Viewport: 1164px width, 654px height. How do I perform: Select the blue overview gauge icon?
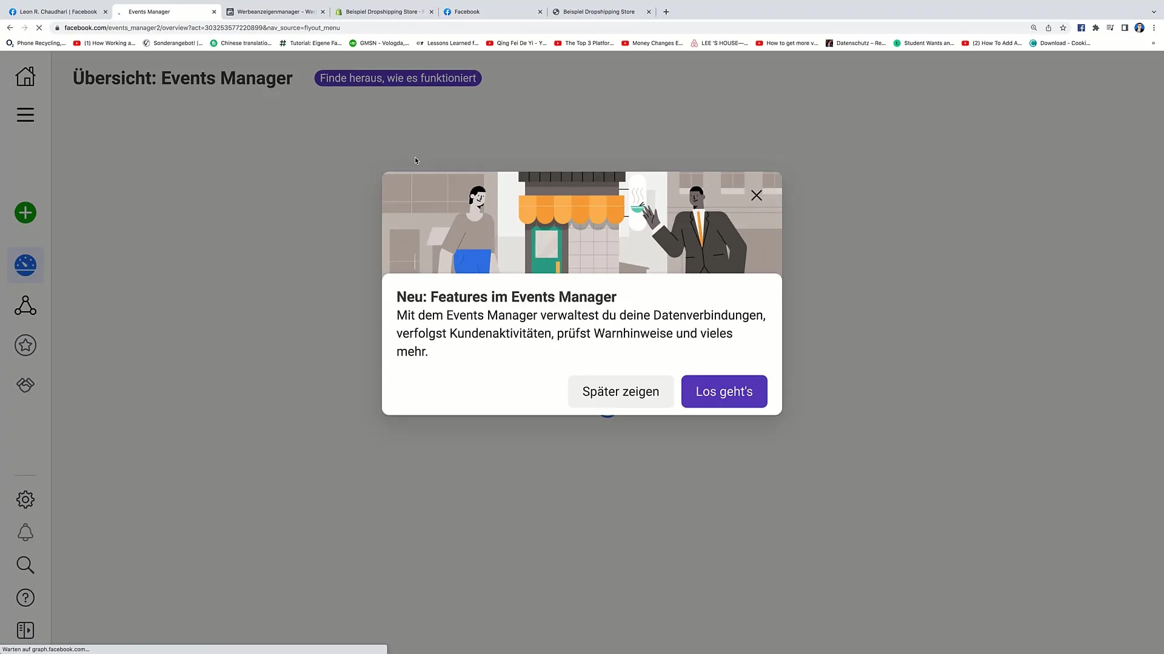point(25,265)
